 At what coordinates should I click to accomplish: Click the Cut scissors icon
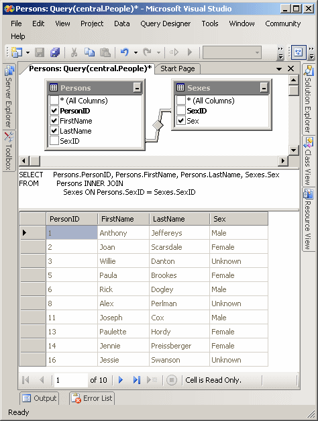pos(74,52)
